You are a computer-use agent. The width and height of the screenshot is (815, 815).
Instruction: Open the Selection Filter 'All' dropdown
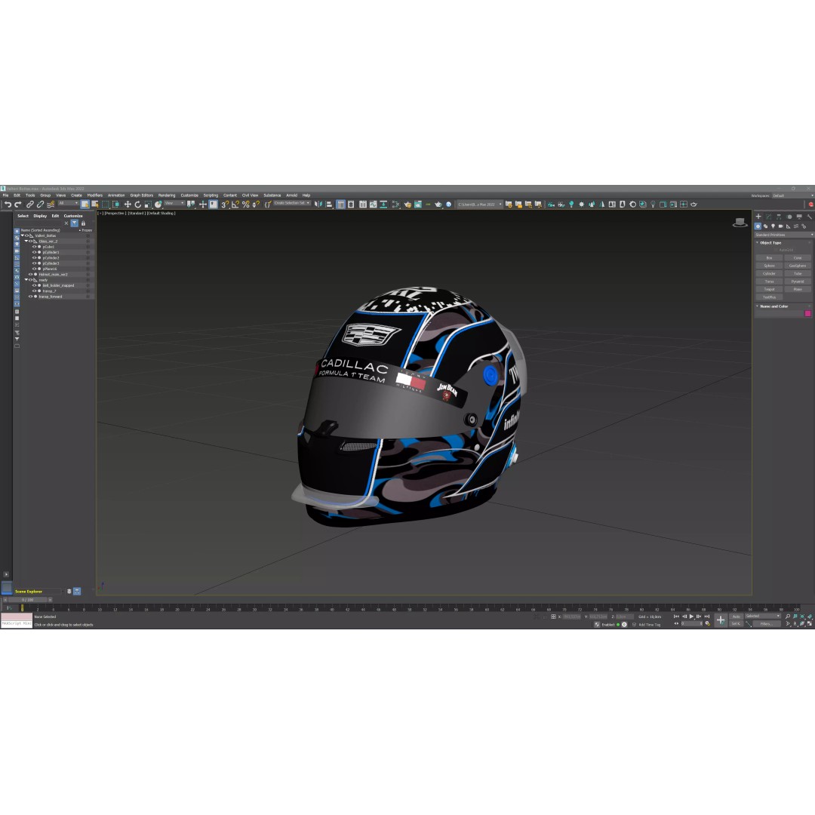pyautogui.click(x=68, y=203)
